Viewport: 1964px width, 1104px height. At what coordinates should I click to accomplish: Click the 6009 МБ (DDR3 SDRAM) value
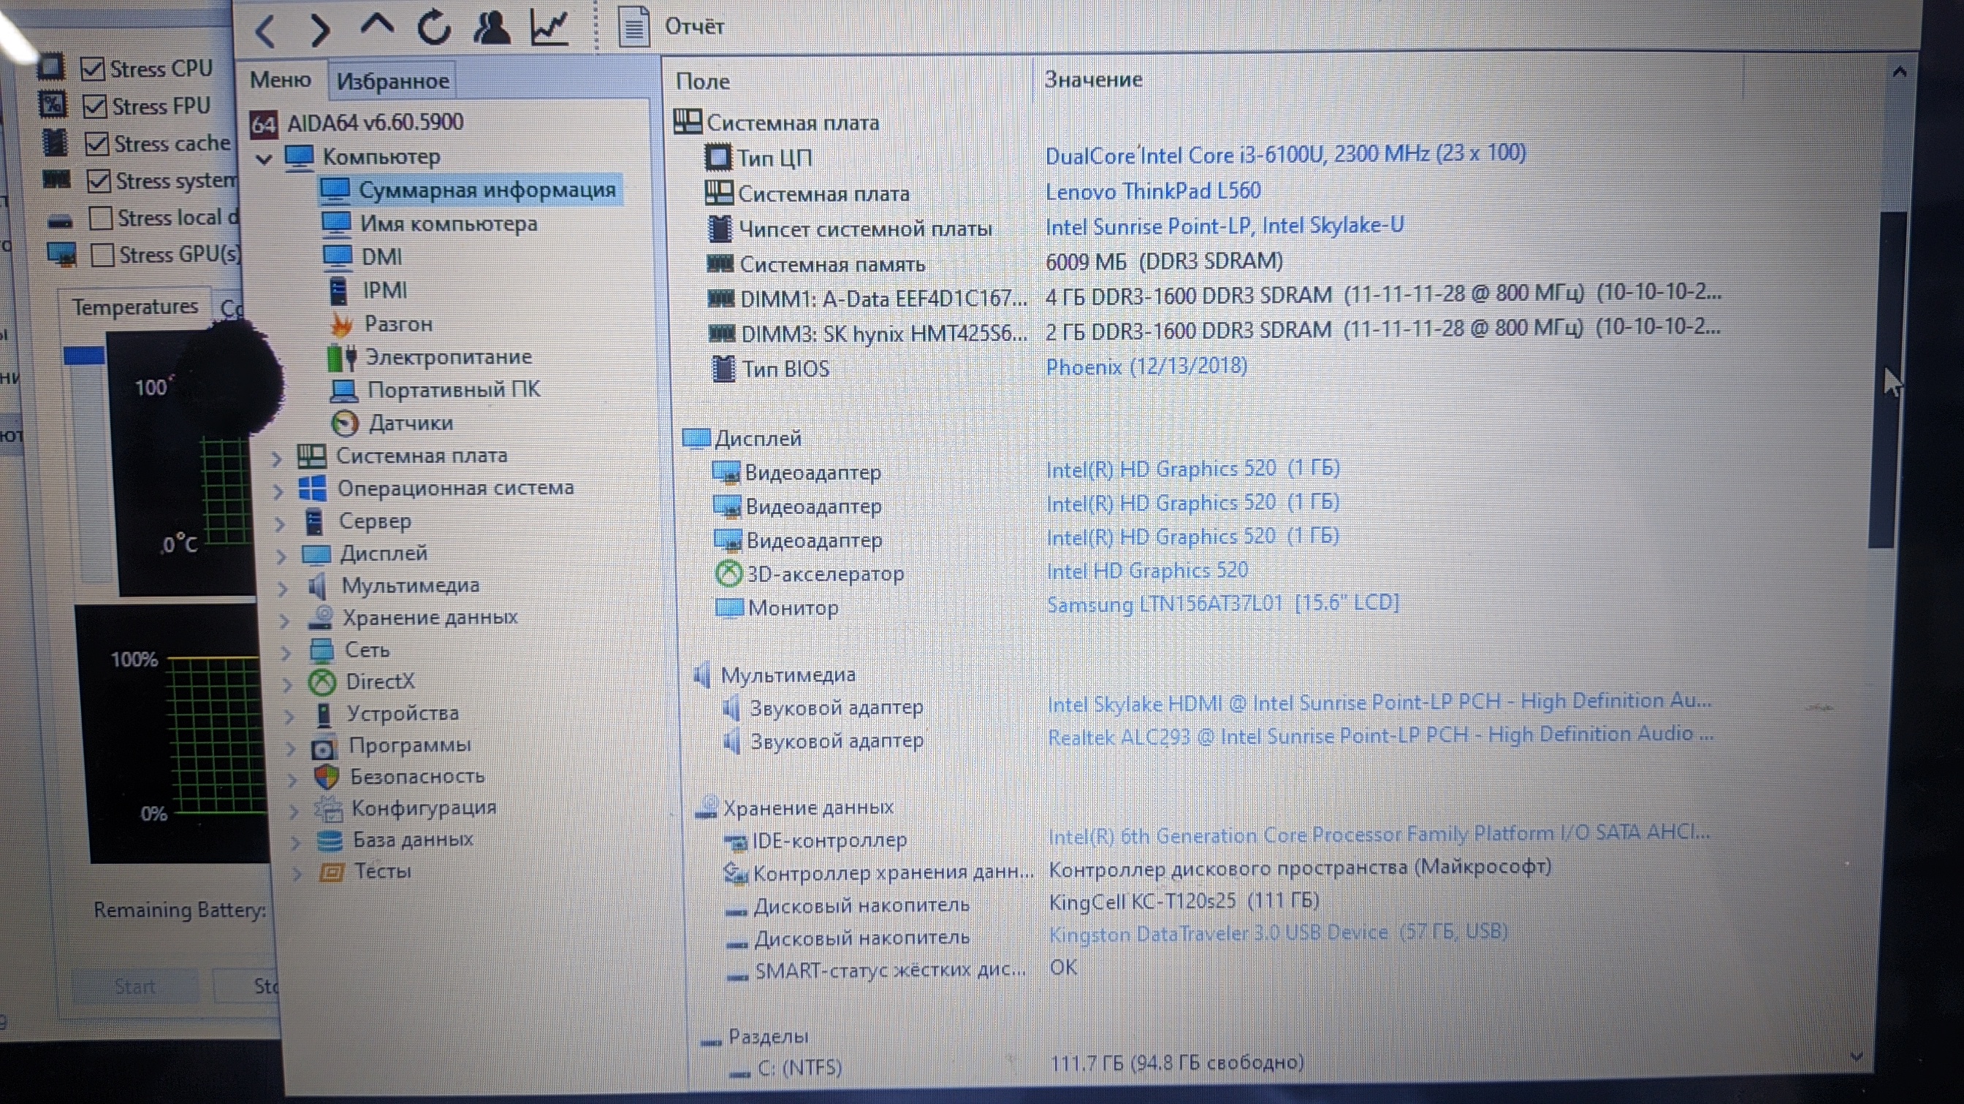[1164, 262]
